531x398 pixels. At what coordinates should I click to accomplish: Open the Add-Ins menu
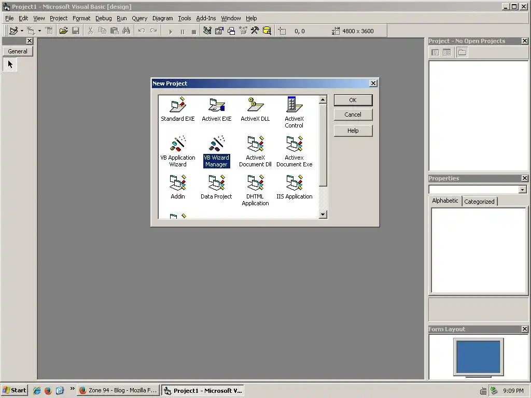(206, 18)
